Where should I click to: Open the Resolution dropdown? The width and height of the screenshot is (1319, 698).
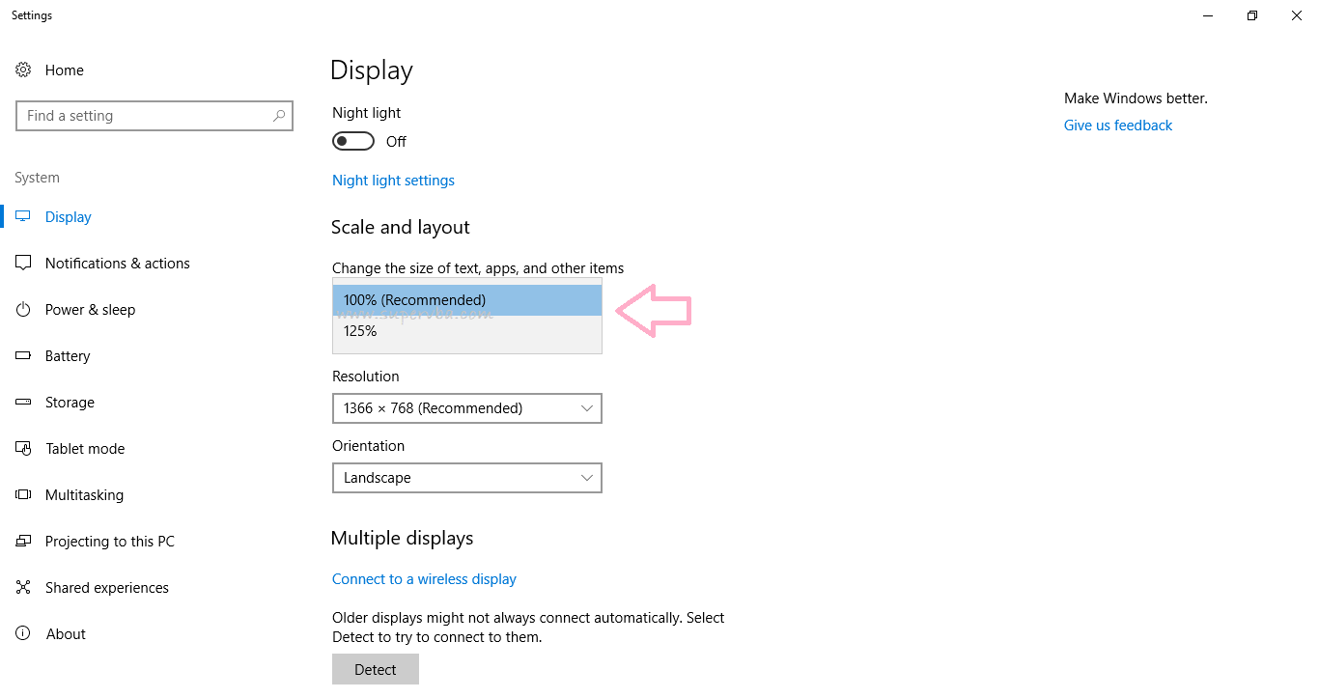467,408
